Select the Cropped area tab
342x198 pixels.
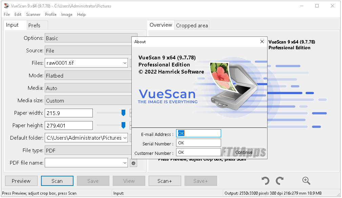[x=192, y=25]
